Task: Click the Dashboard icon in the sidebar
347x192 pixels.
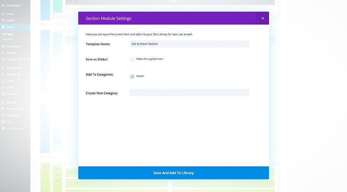Action: click(x=4, y=5)
